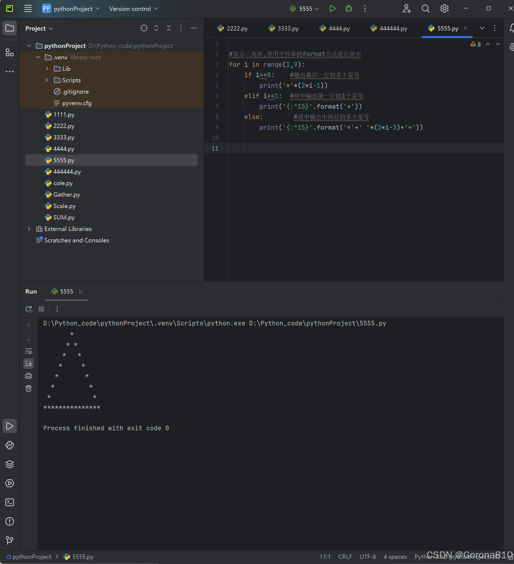The image size is (514, 564).
Task: Click the CRLF line separator status
Action: pos(345,556)
